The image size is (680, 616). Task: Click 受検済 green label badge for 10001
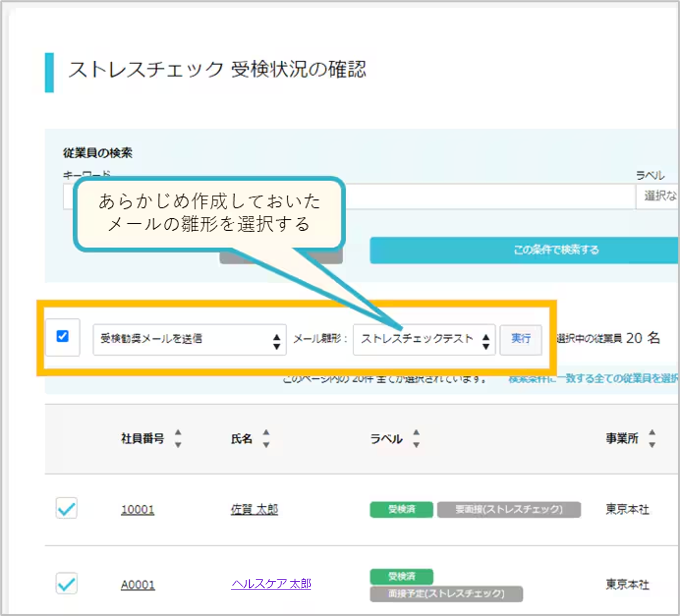point(401,509)
